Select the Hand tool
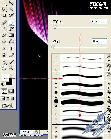Image resolution: width=111 pixels, height=139 pixels. 4,68
